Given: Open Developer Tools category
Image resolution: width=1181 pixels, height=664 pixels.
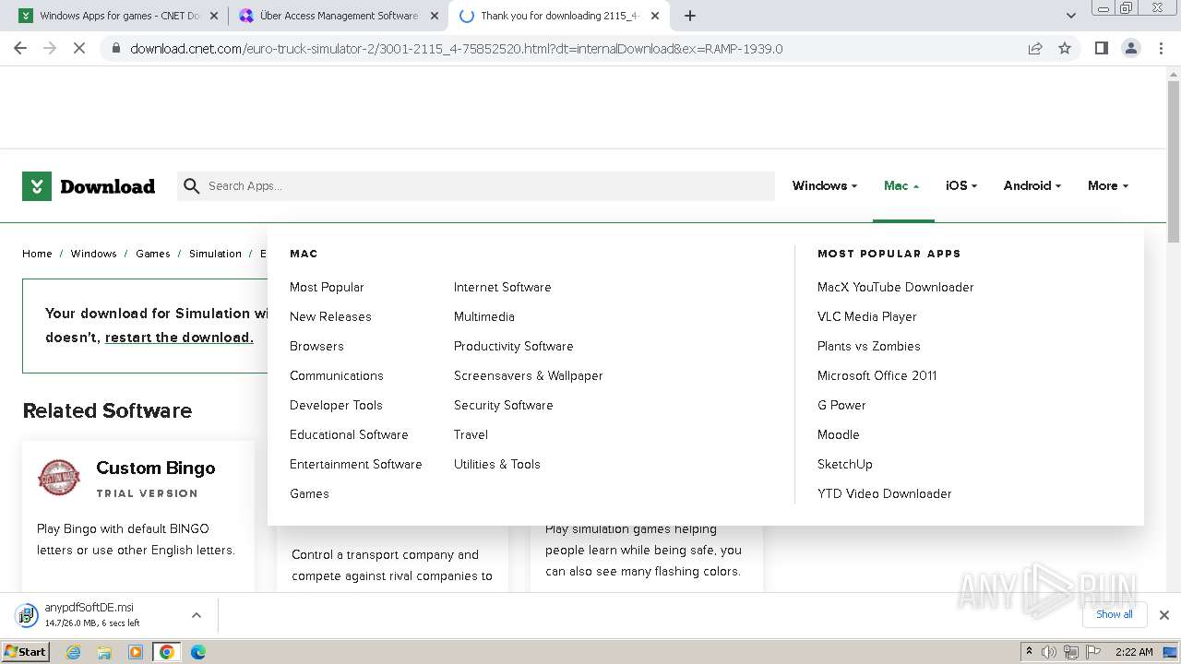Looking at the screenshot, I should tap(336, 405).
